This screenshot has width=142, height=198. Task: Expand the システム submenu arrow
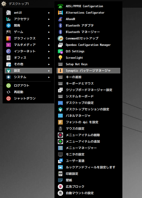point(49,77)
